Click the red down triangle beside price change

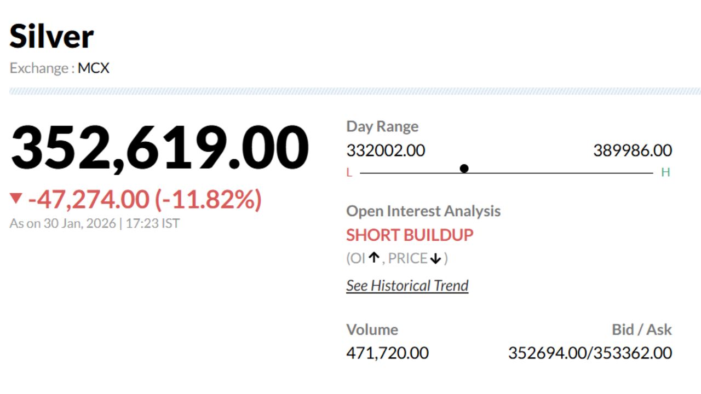[16, 198]
